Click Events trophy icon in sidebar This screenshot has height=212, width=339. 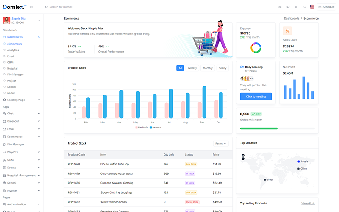click(4, 167)
